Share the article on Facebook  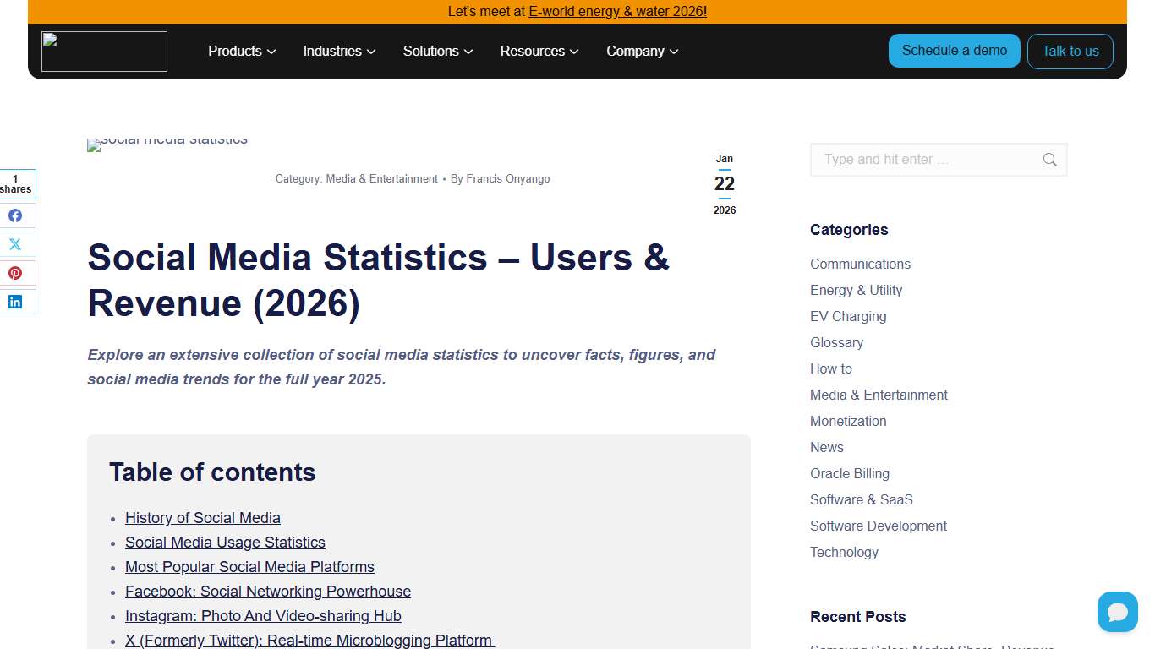(16, 215)
